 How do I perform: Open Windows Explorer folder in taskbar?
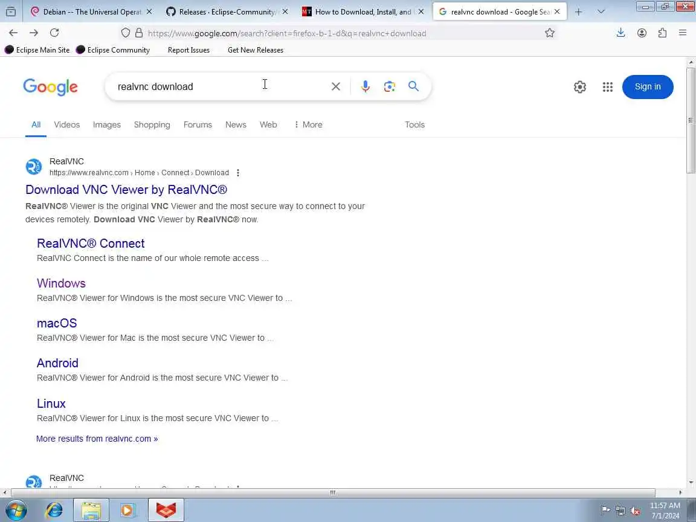click(91, 511)
